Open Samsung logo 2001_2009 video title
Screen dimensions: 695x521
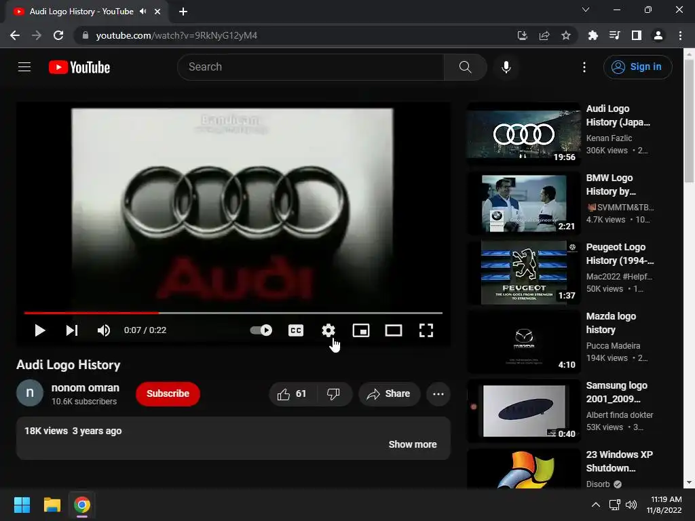point(616,392)
